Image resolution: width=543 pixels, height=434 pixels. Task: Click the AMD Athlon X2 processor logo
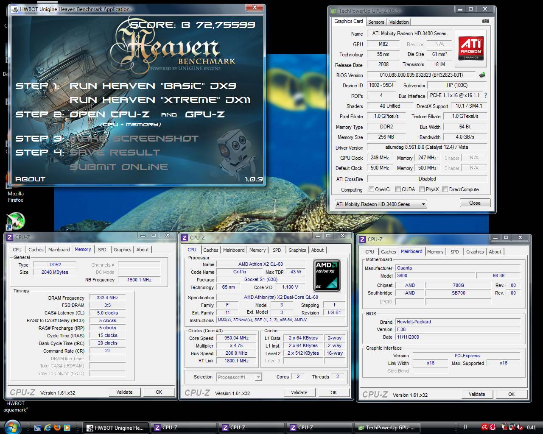tap(327, 275)
